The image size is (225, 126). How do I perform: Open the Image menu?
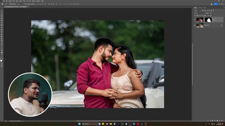pyautogui.click(x=10, y=1)
